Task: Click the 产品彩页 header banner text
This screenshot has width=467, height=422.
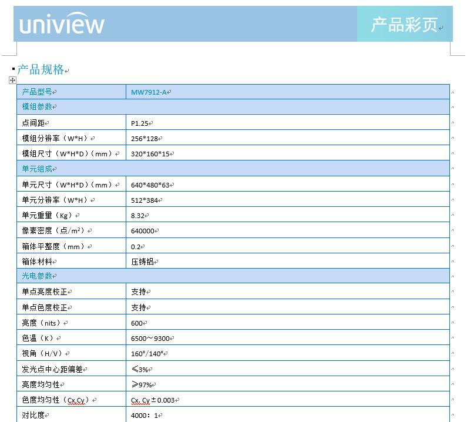Action: coord(404,25)
